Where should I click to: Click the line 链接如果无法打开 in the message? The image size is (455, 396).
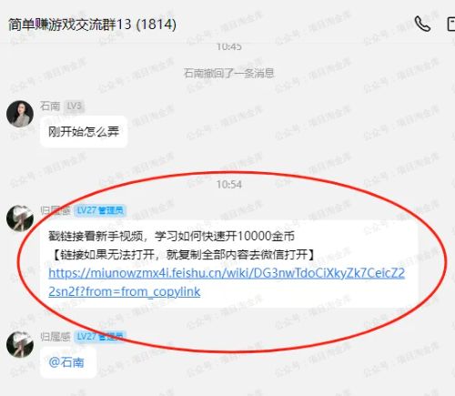[x=184, y=254]
